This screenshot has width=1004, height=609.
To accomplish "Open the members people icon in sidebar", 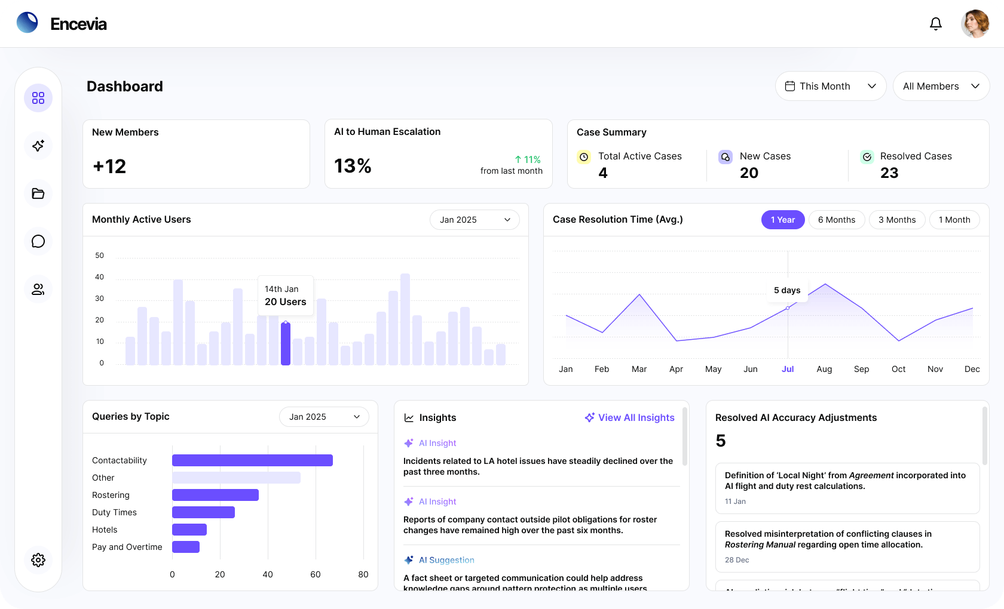I will 38,289.
